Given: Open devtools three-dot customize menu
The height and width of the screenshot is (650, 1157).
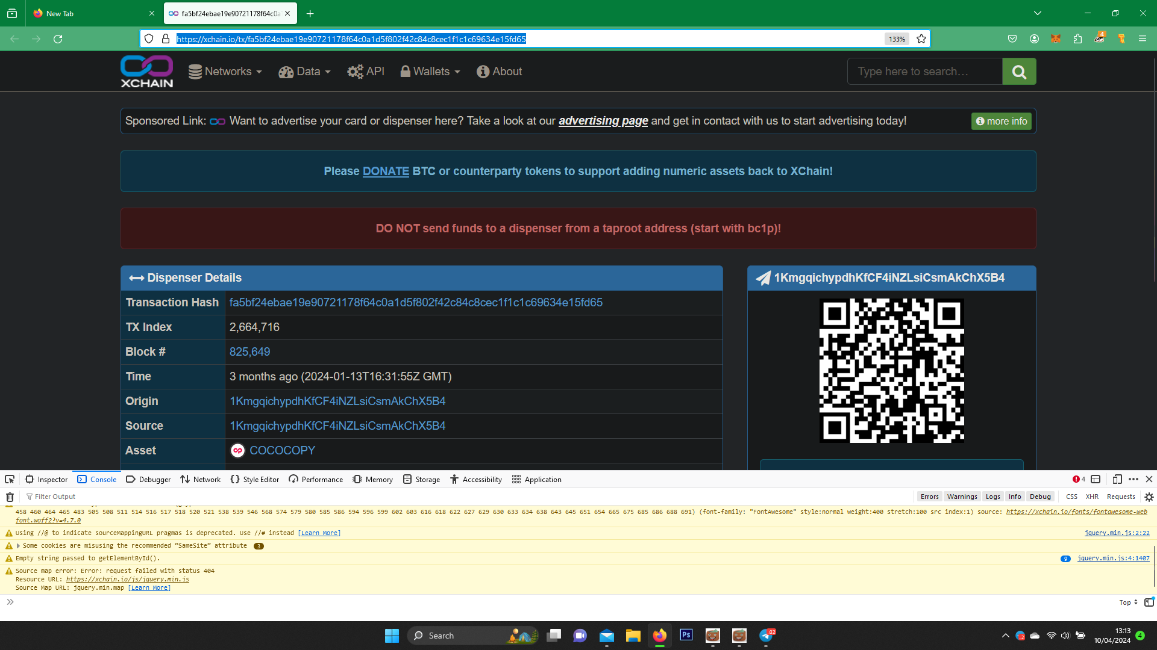Looking at the screenshot, I should (x=1133, y=479).
